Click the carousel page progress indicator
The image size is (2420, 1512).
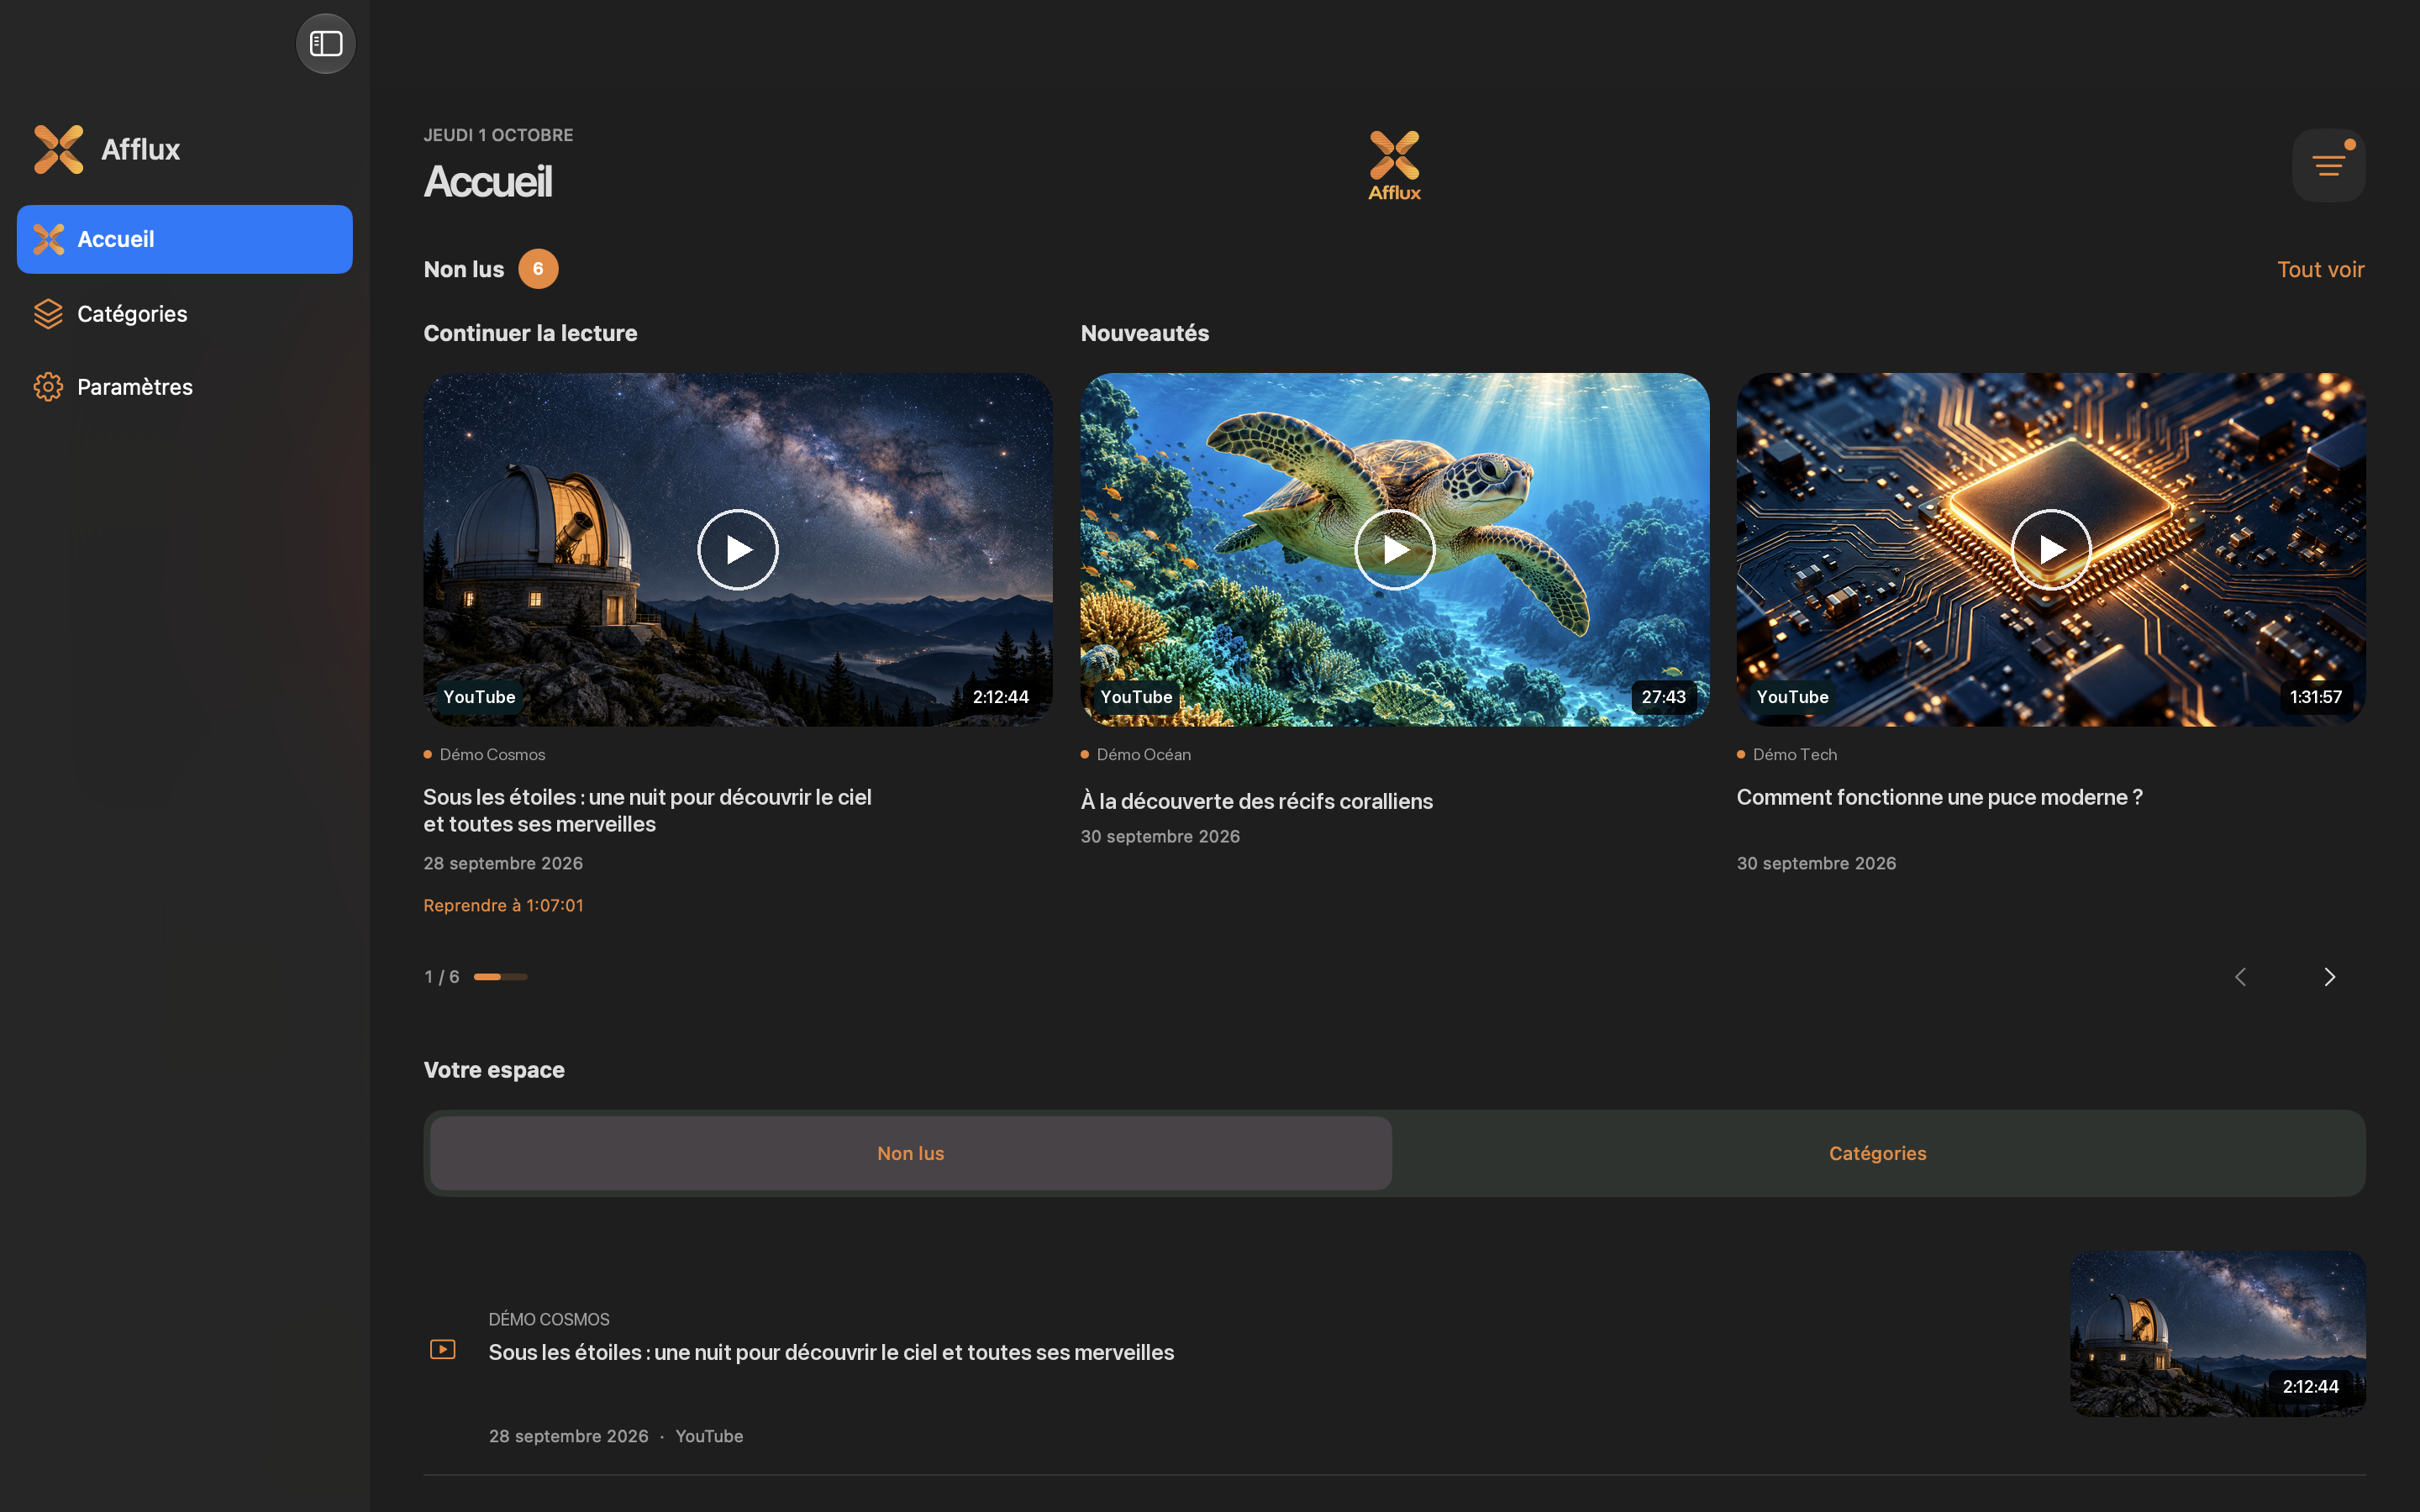click(x=500, y=977)
